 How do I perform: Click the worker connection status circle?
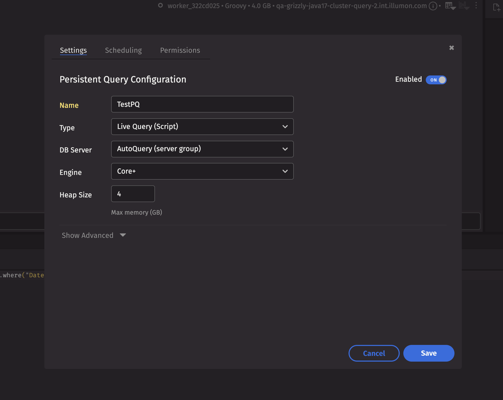pyautogui.click(x=160, y=5)
